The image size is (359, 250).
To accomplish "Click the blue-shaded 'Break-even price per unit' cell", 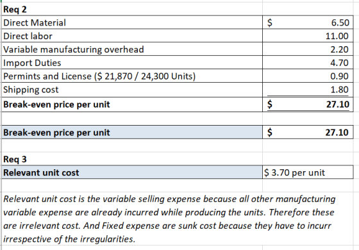I will [132, 132].
